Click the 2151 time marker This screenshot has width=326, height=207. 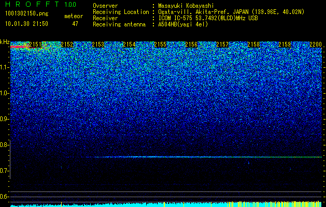click(x=35, y=45)
